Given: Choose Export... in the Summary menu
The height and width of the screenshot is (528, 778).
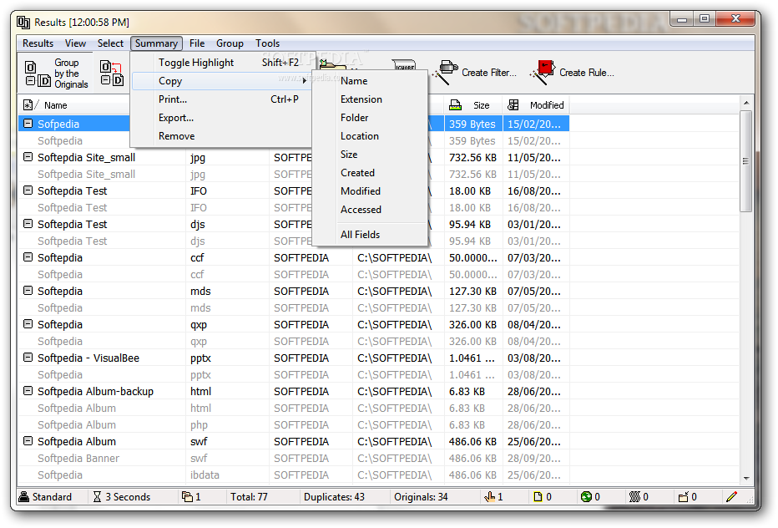Looking at the screenshot, I should coord(222,118).
